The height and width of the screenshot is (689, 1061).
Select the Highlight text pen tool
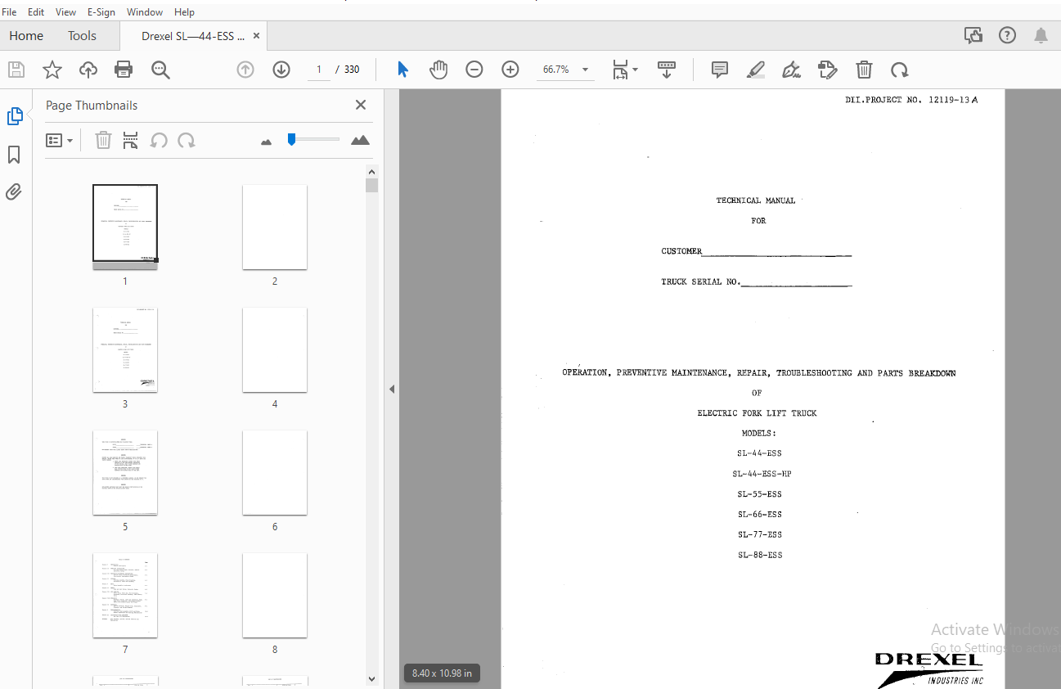pyautogui.click(x=756, y=70)
